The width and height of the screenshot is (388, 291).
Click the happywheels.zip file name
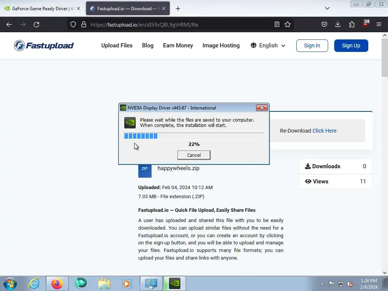point(178,168)
